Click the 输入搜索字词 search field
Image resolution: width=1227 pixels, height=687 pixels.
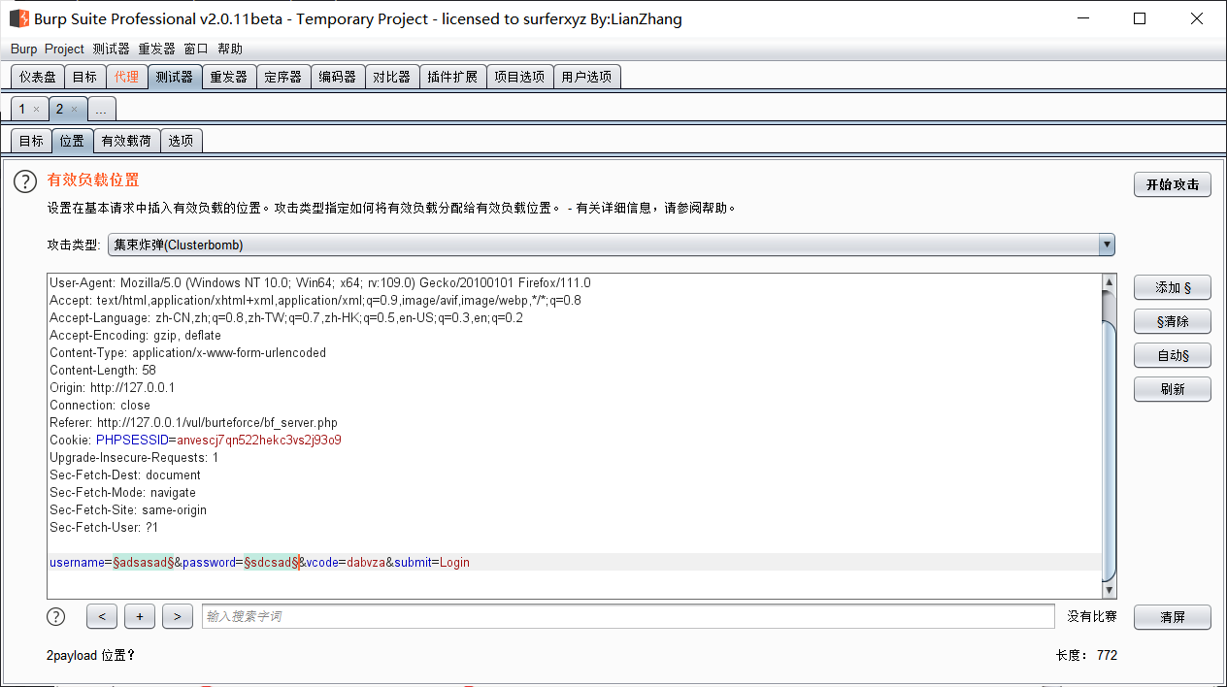pyautogui.click(x=628, y=616)
